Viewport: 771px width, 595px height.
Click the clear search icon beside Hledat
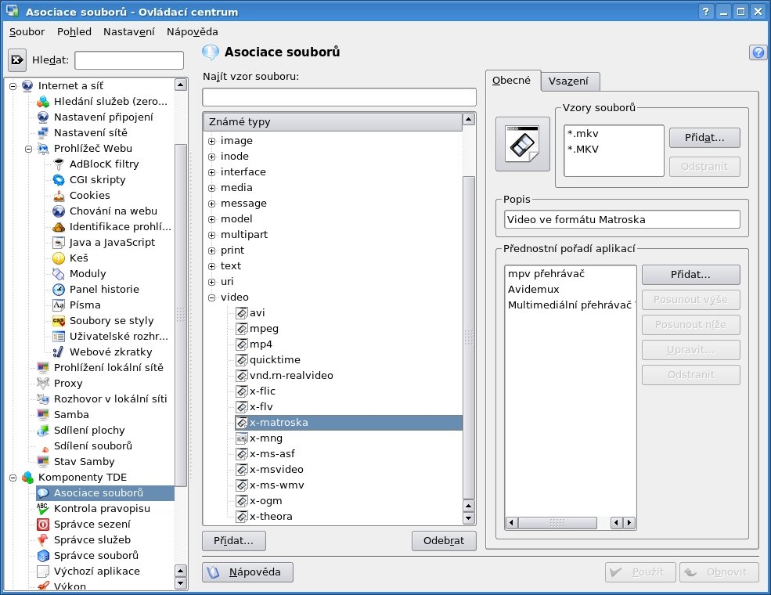(x=17, y=60)
